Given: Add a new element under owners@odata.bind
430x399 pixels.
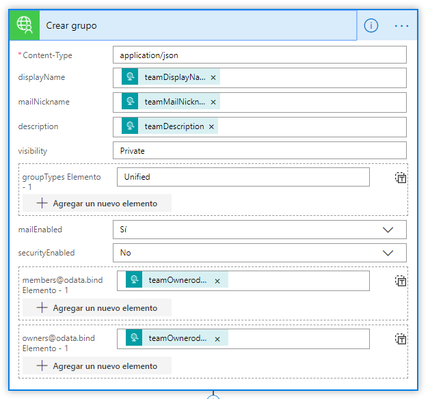Looking at the screenshot, I should point(97,366).
